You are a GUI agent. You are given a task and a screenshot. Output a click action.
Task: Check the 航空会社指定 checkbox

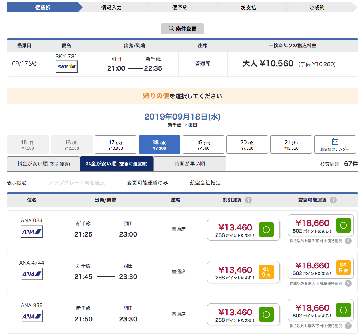coord(182,182)
